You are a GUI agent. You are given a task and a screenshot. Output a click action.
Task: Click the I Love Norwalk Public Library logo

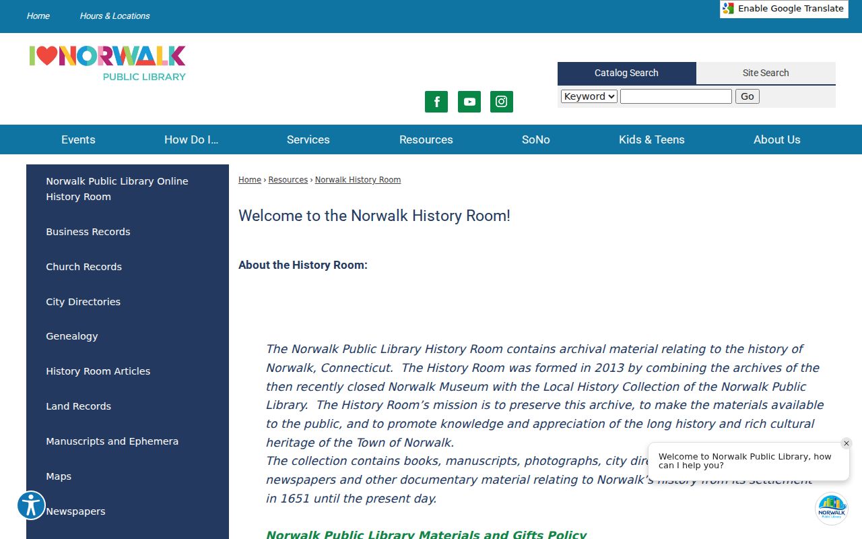click(x=108, y=63)
